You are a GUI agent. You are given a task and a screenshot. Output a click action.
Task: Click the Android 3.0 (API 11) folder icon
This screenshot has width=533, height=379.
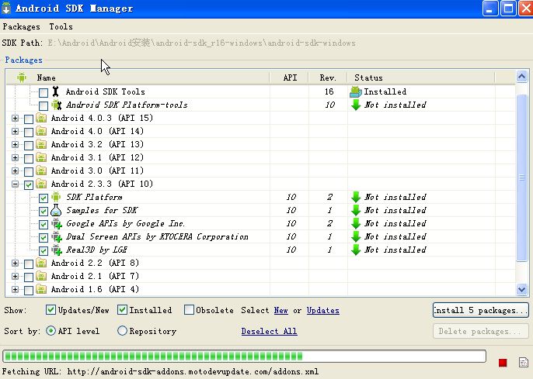(41, 171)
